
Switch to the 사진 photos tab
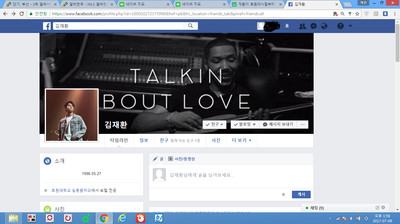coord(216,140)
